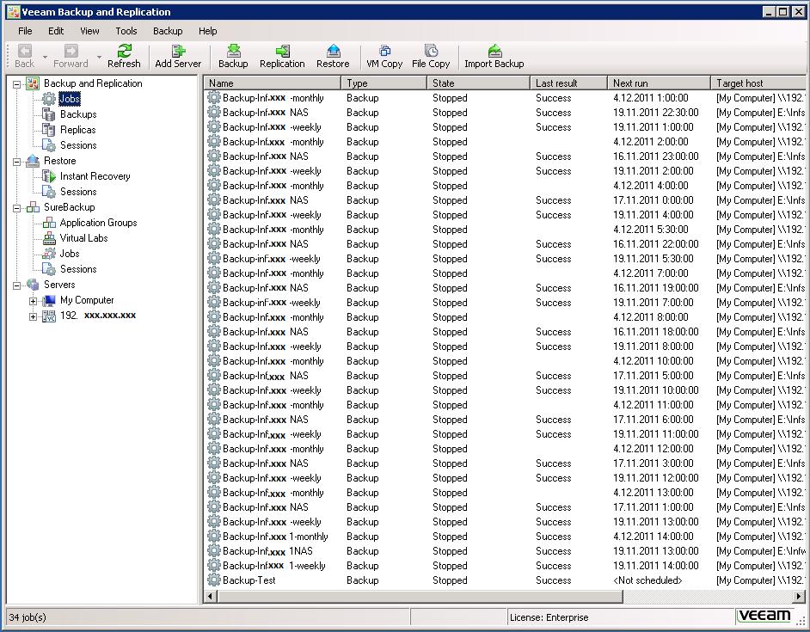The height and width of the screenshot is (632, 810).
Task: Collapse the Backup and Replication tree node
Action: (x=16, y=84)
